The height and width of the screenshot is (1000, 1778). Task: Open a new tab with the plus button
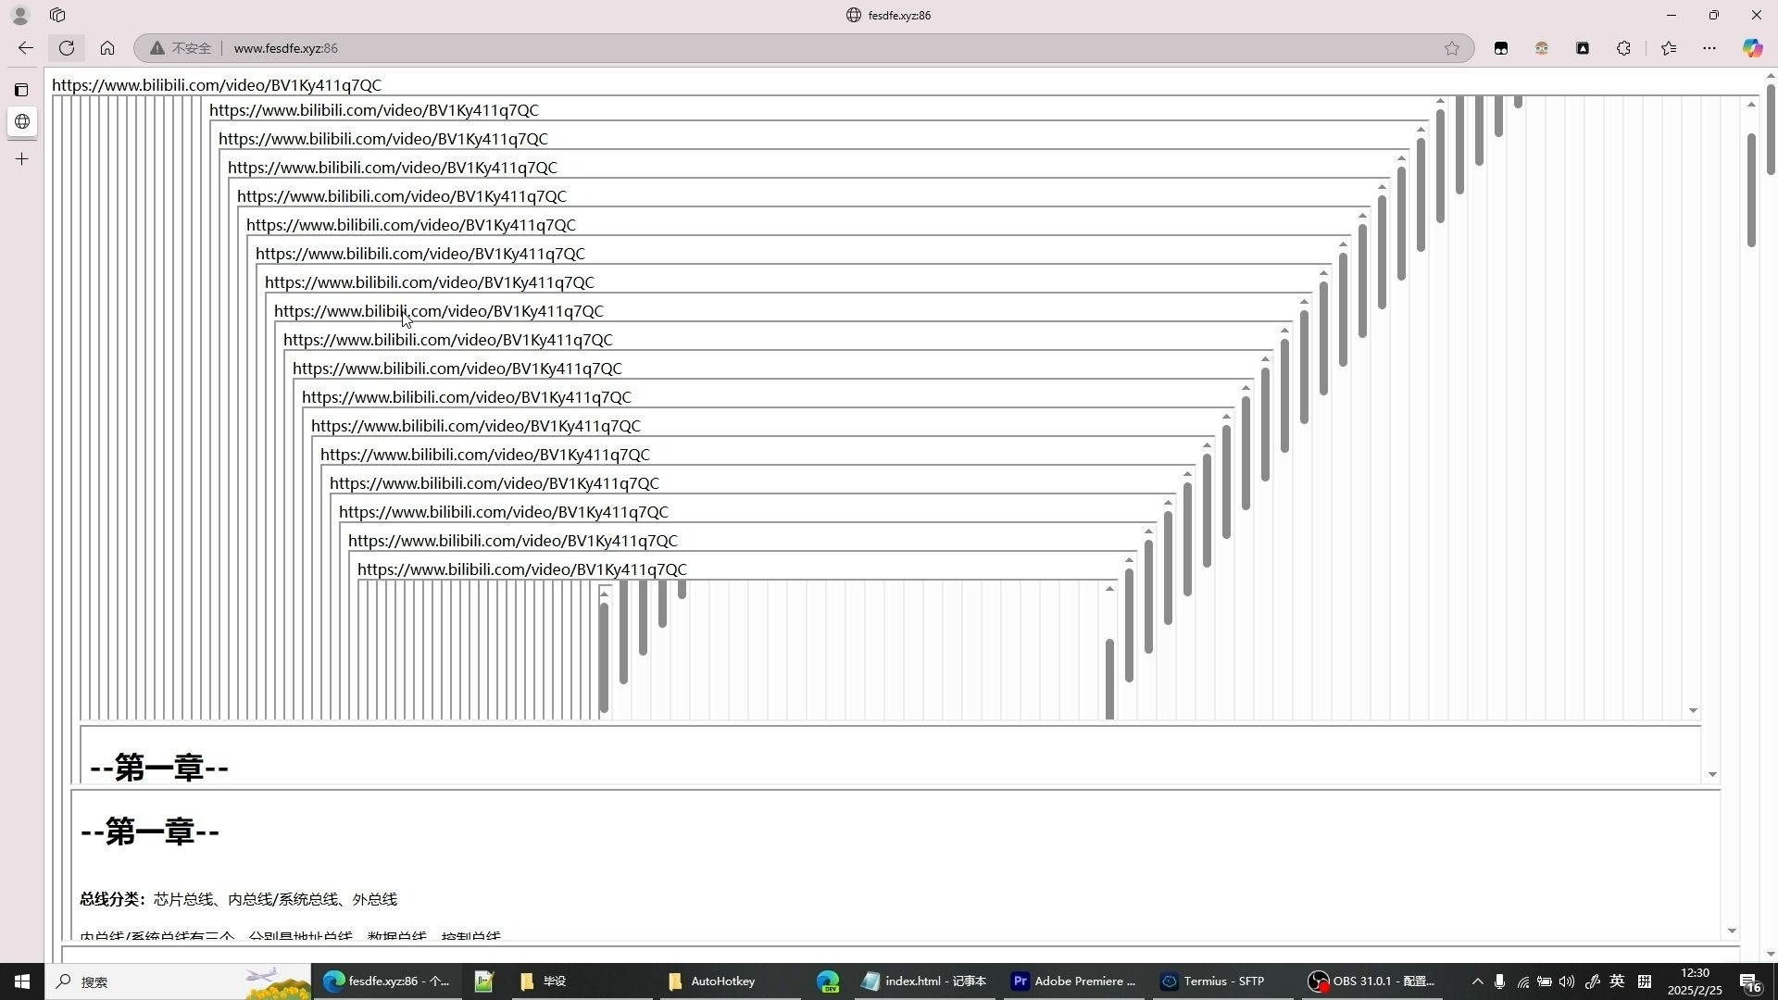(22, 159)
